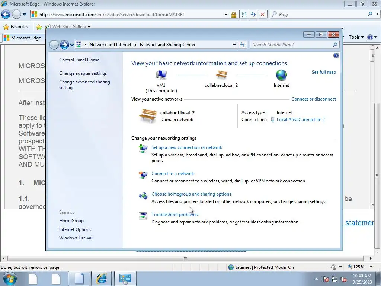381x286 pixels.
Task: Click Connect to a network link
Action: pos(173,174)
